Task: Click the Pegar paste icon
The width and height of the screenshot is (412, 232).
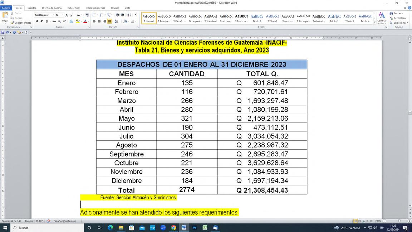Action: [x=5, y=16]
